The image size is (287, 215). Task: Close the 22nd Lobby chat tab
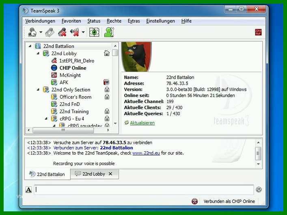pos(110,174)
